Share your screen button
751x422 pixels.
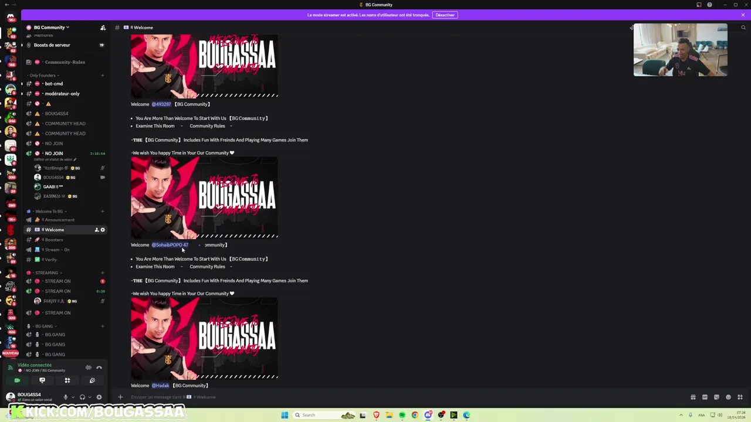[42, 380]
